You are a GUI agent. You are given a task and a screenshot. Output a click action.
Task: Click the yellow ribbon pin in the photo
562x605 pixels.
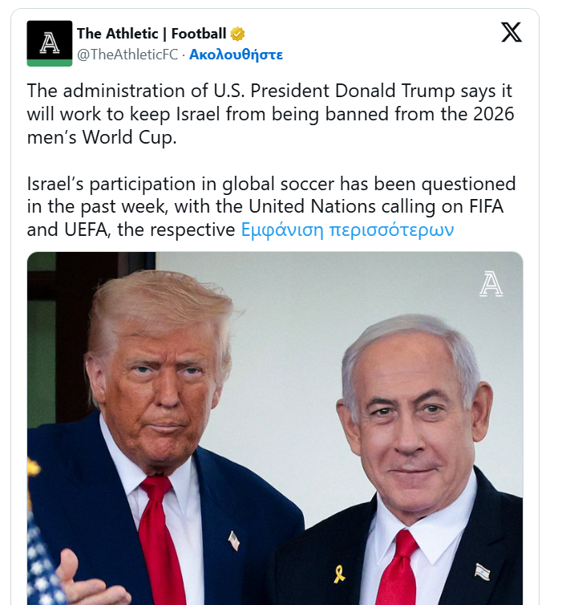tap(339, 574)
